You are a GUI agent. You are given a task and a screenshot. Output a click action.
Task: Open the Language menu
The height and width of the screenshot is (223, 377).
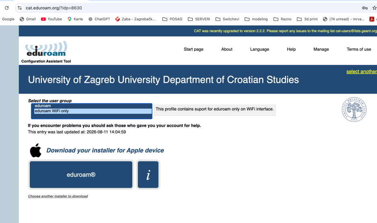(x=259, y=49)
